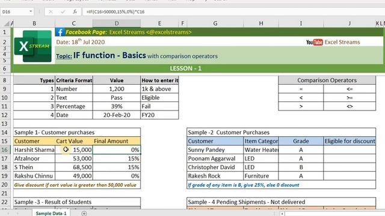Select row 16 header
Viewport: 385px width, 216px height.
pos(5,150)
